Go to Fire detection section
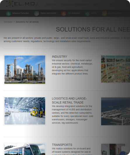Viewport: 130px width, 155px height. [74, 13]
